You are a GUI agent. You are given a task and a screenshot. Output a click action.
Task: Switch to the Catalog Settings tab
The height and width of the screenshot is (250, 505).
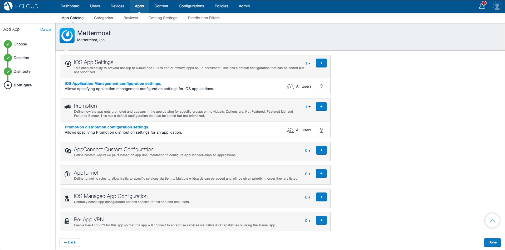coord(163,18)
